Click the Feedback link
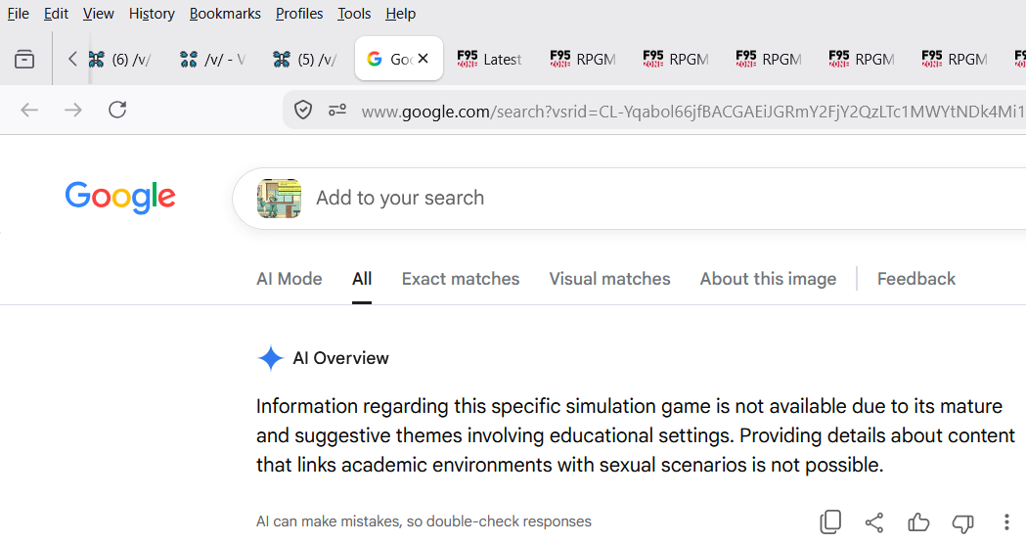This screenshot has height=543, width=1026. [916, 280]
